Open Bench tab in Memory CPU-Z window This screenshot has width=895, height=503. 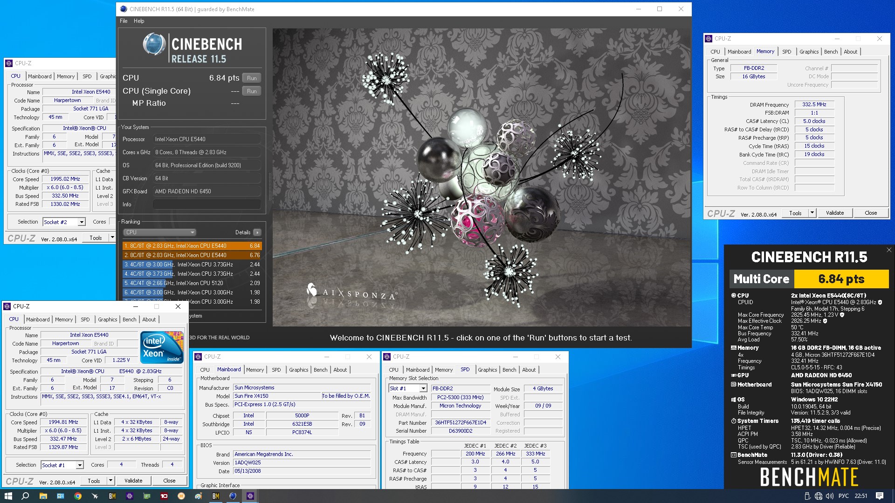(x=831, y=52)
